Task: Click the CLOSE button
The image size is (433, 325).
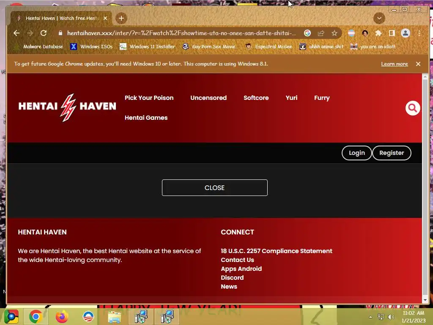Action: pos(214,187)
